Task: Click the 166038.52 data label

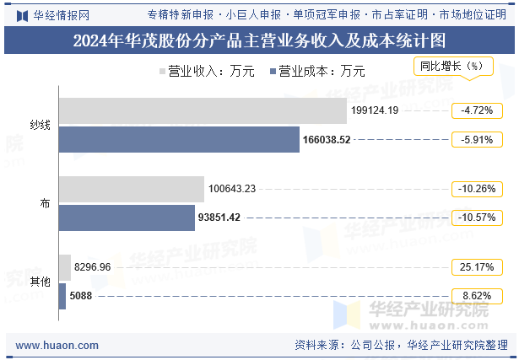Action: 327,140
